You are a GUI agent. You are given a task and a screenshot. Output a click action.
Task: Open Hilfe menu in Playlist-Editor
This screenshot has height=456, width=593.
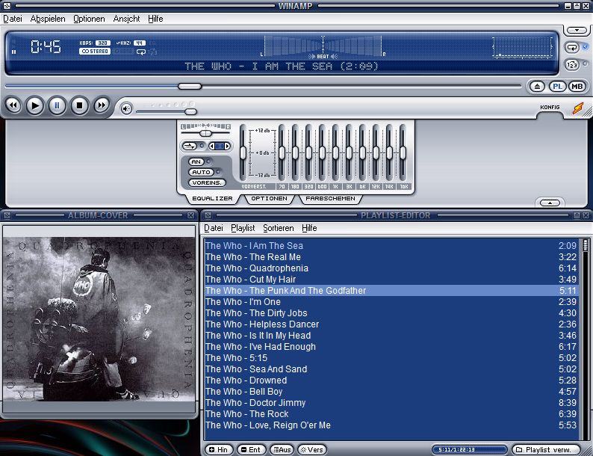[x=309, y=228]
